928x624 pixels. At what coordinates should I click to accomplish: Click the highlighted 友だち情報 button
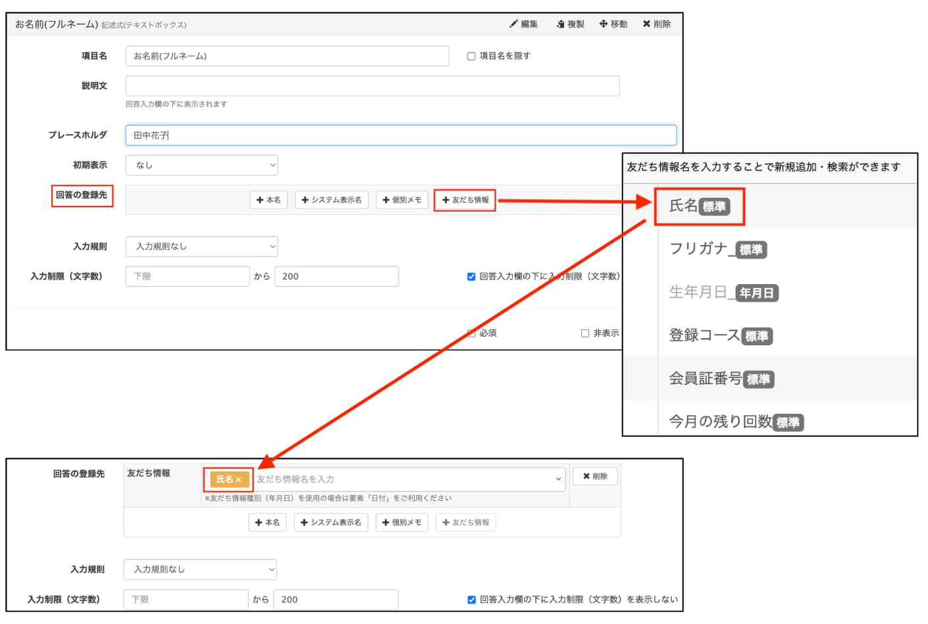[x=465, y=200]
